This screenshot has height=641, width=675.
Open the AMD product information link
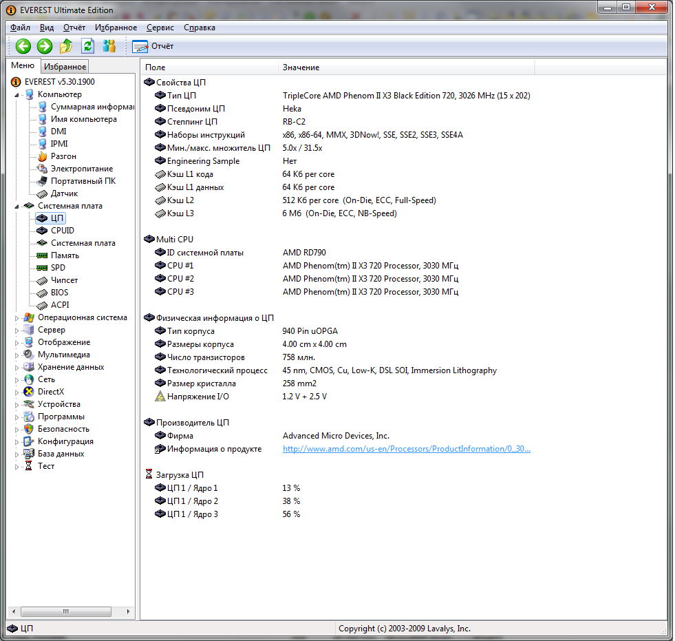tap(407, 449)
